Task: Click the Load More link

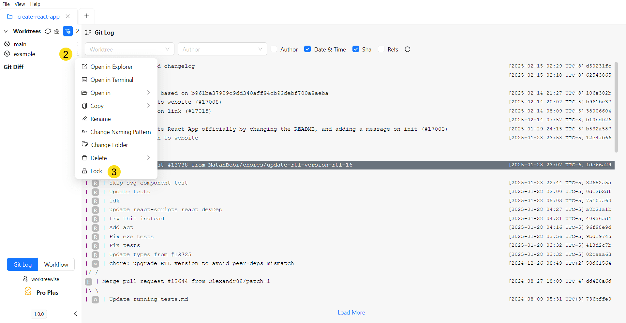Action: click(351, 313)
